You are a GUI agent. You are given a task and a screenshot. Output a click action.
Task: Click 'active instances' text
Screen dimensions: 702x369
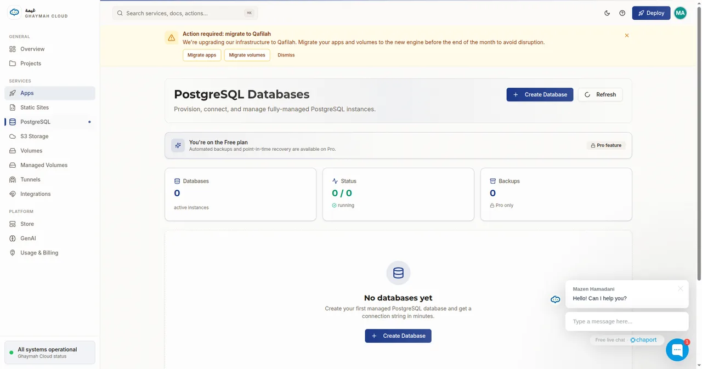[191, 207]
